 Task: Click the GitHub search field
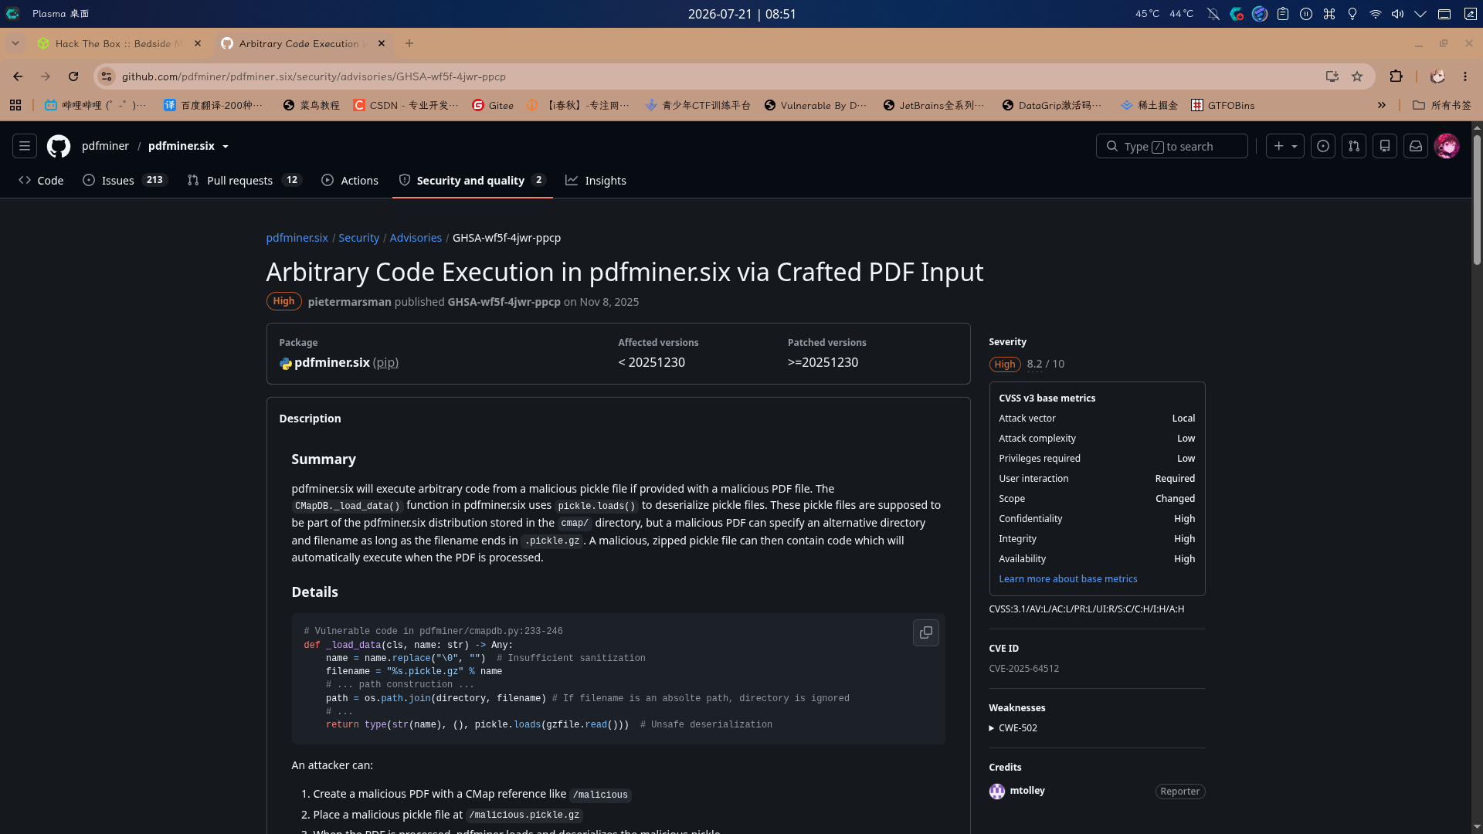[x=1172, y=146]
